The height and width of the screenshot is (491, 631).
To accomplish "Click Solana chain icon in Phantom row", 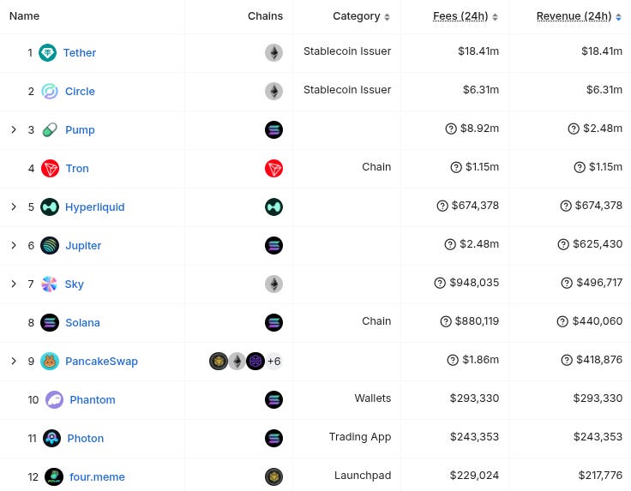I will (x=273, y=399).
